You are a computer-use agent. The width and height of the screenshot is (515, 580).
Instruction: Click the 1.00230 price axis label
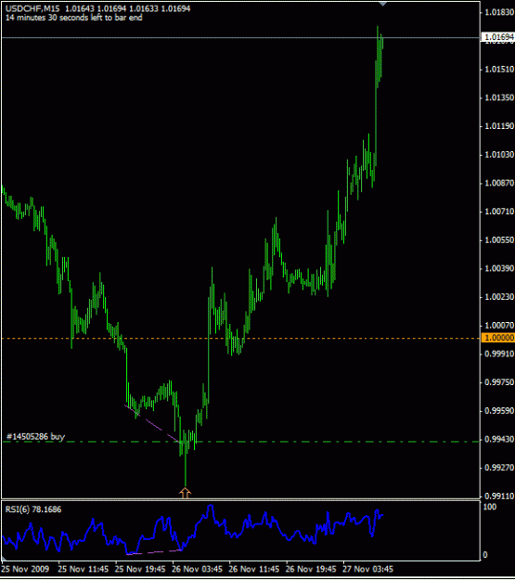click(x=499, y=297)
